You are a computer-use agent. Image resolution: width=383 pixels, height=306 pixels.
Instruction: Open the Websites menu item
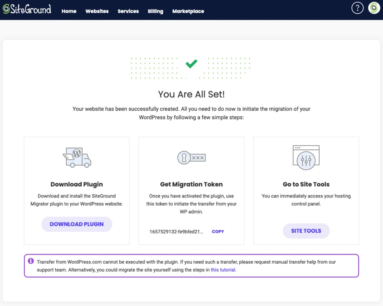97,11
